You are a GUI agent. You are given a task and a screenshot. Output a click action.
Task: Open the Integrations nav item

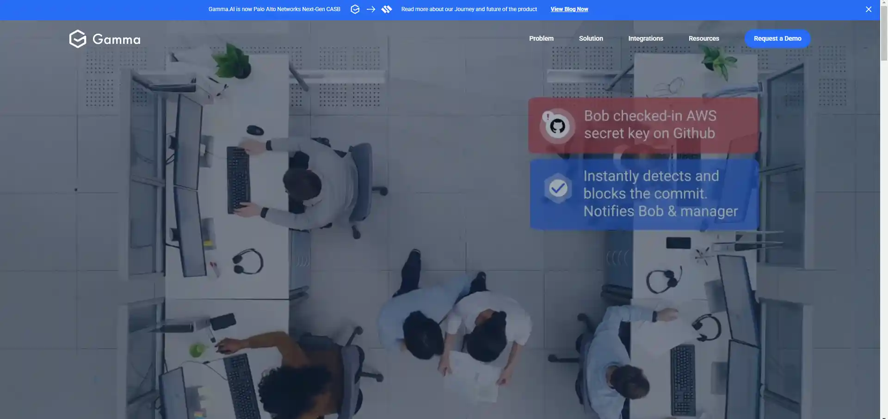click(x=645, y=38)
